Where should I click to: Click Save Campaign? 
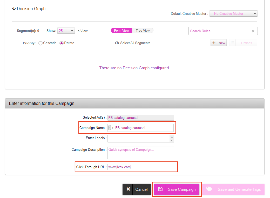click(x=177, y=189)
